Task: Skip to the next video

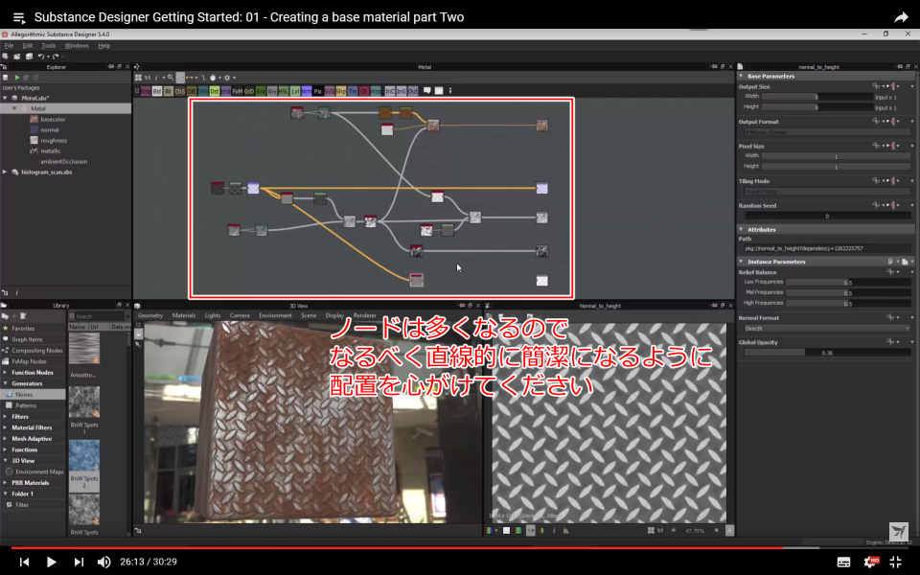Action: tap(79, 562)
